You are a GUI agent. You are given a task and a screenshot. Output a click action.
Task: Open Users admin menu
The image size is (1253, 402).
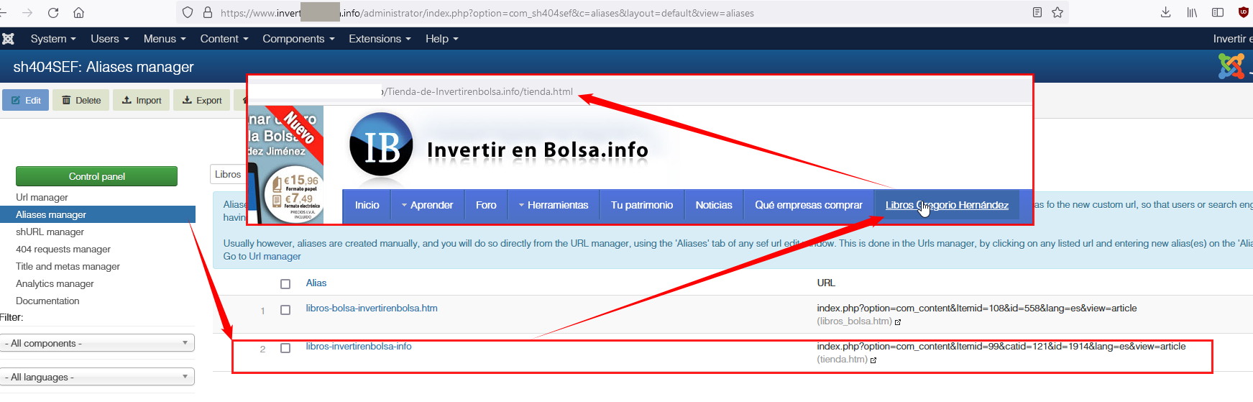click(110, 39)
